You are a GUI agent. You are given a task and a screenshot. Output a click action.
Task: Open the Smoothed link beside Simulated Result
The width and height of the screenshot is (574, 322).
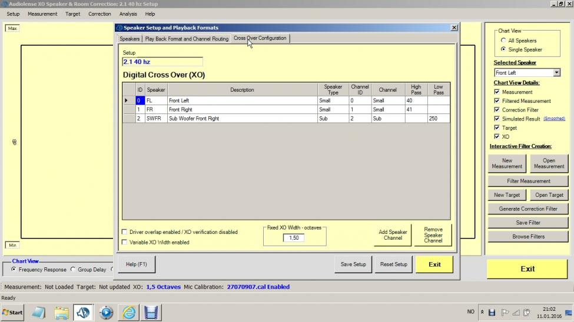pyautogui.click(x=554, y=119)
